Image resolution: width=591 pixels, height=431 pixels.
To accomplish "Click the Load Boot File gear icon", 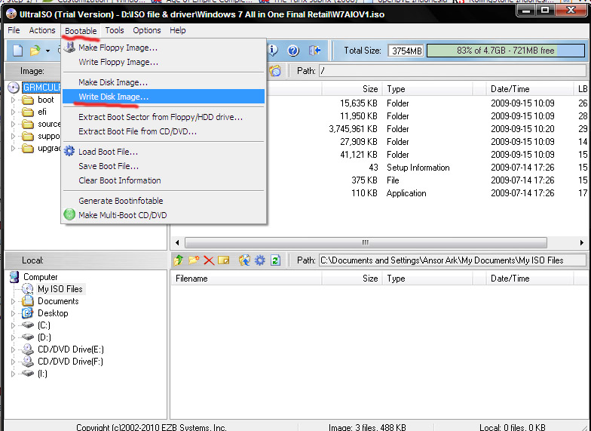I will point(69,151).
